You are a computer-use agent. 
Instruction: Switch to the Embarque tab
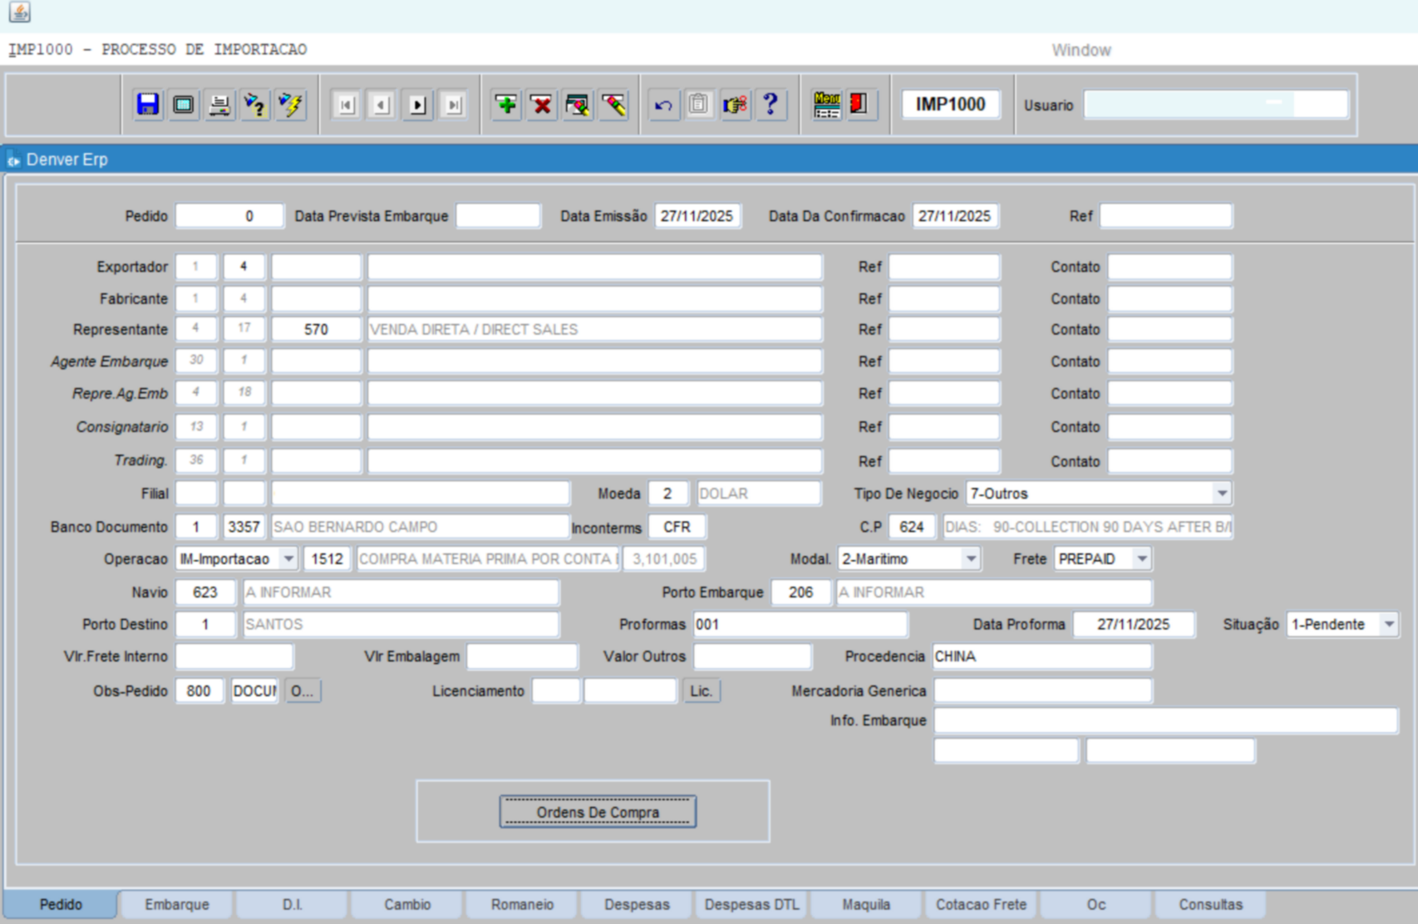point(176,904)
